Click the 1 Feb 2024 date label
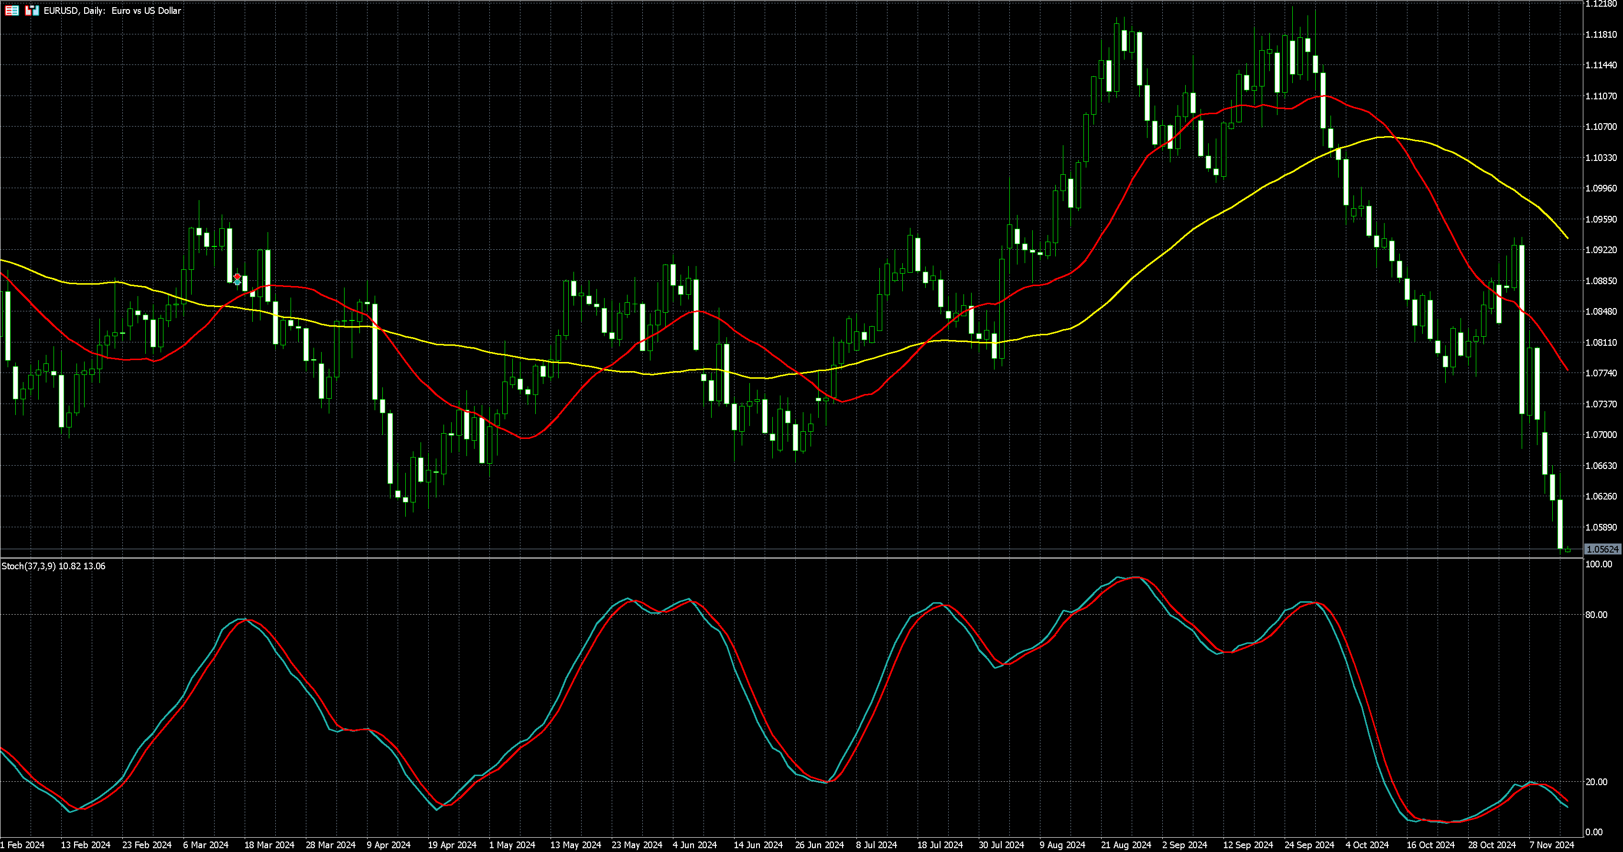1623x852 pixels. [x=22, y=844]
